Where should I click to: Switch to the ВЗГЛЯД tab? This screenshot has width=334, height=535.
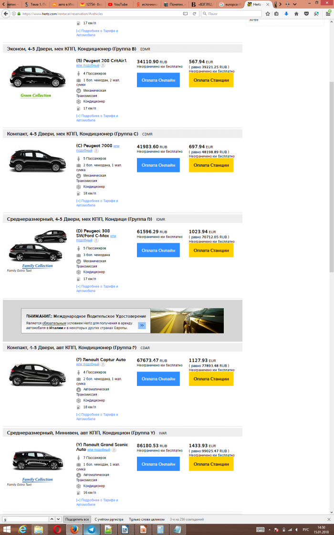click(203, 4)
